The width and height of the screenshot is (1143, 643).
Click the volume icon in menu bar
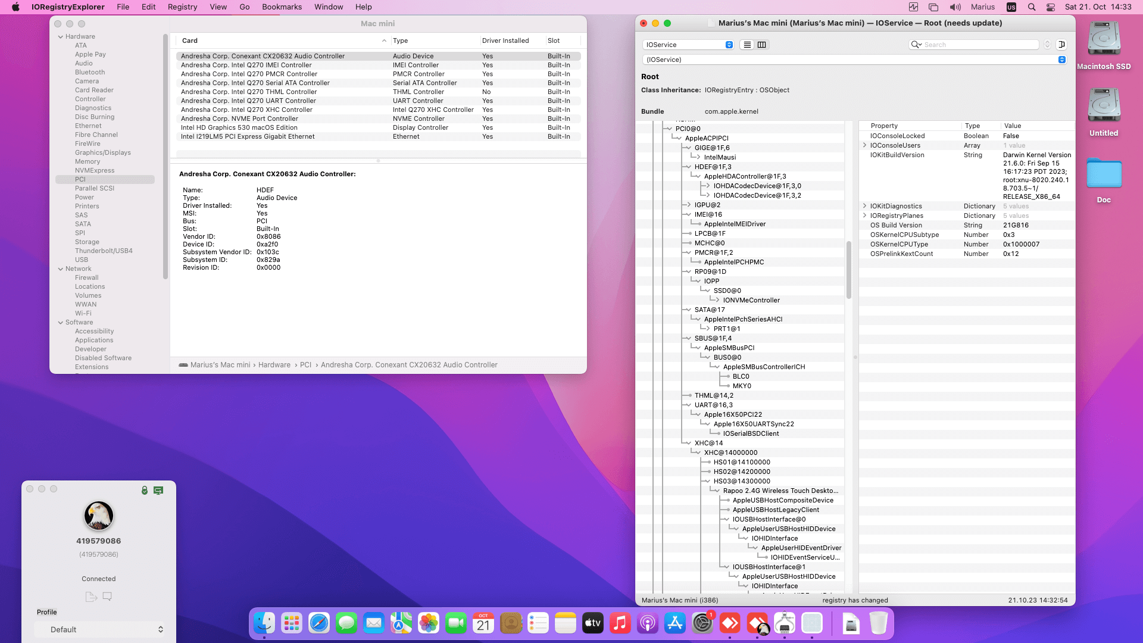pyautogui.click(x=955, y=7)
